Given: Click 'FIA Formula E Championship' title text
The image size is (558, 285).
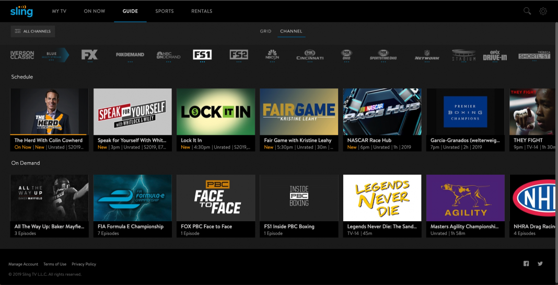Looking at the screenshot, I should click(x=131, y=226).
